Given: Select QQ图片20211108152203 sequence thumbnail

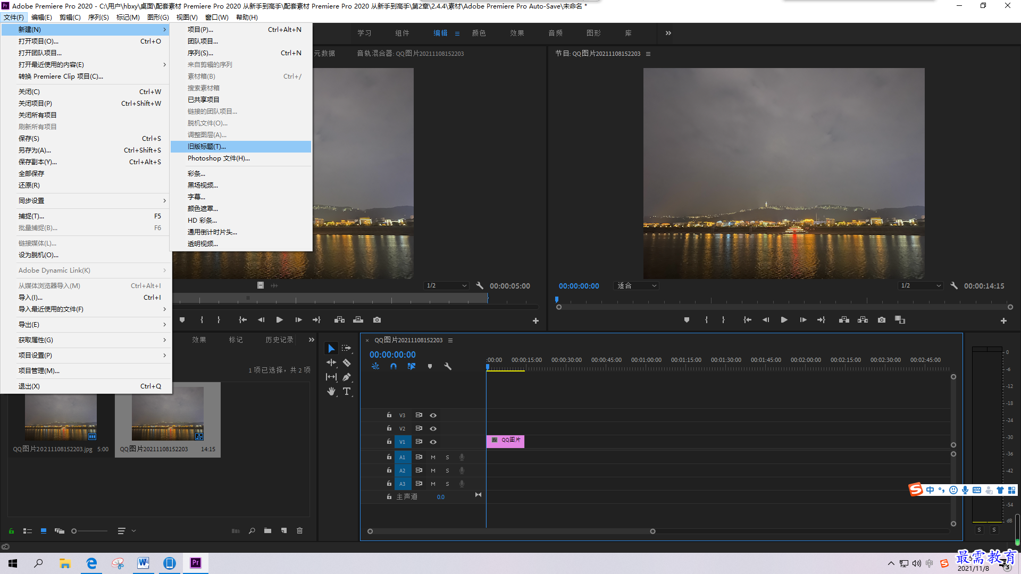Looking at the screenshot, I should pos(168,413).
